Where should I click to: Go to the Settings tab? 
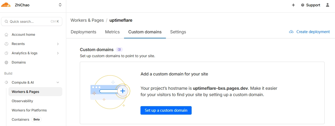coord(178,32)
